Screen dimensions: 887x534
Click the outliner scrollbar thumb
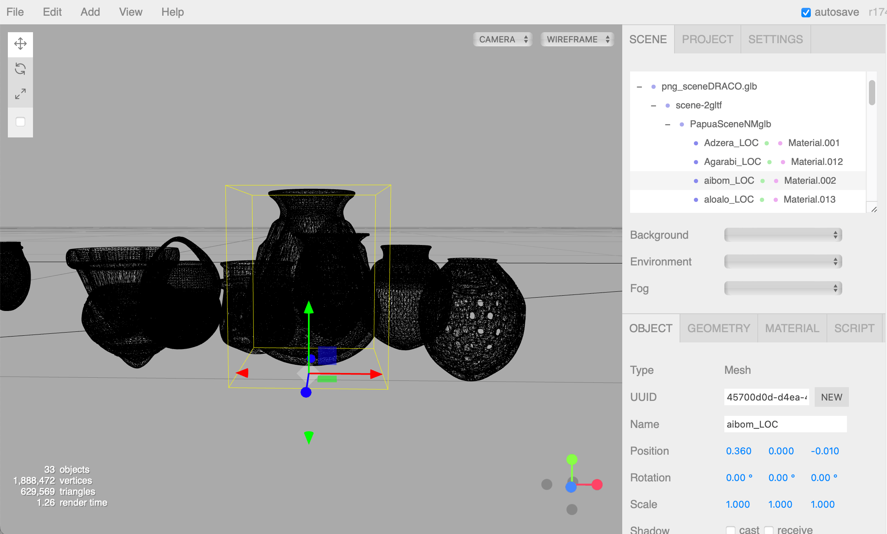(x=872, y=93)
